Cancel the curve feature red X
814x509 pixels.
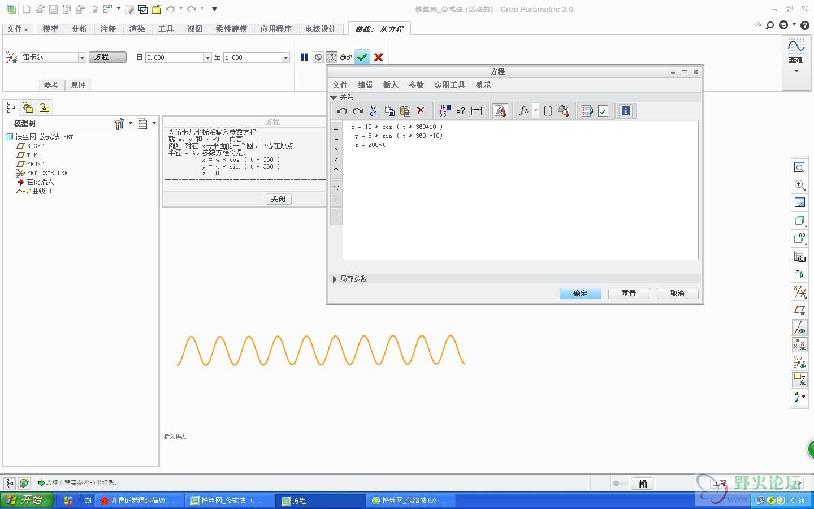(379, 57)
